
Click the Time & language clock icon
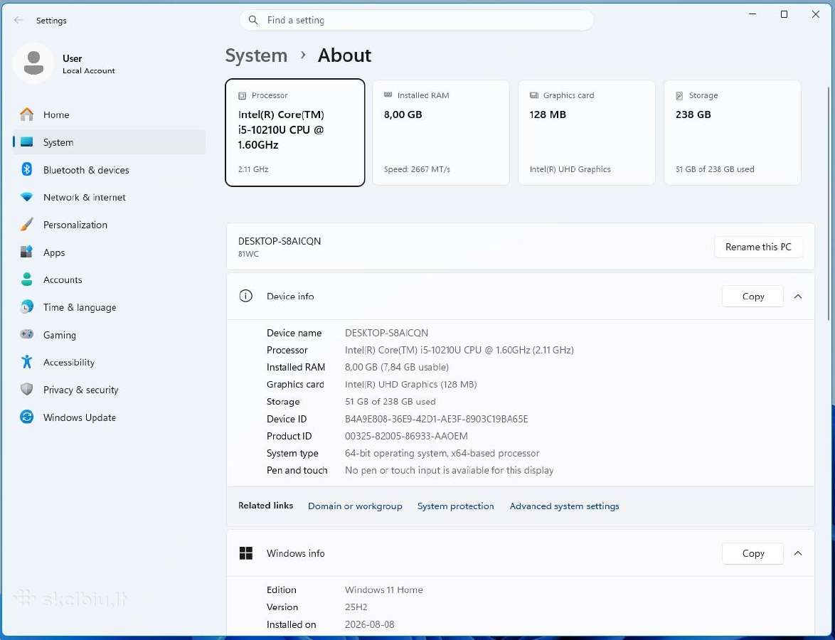26,307
